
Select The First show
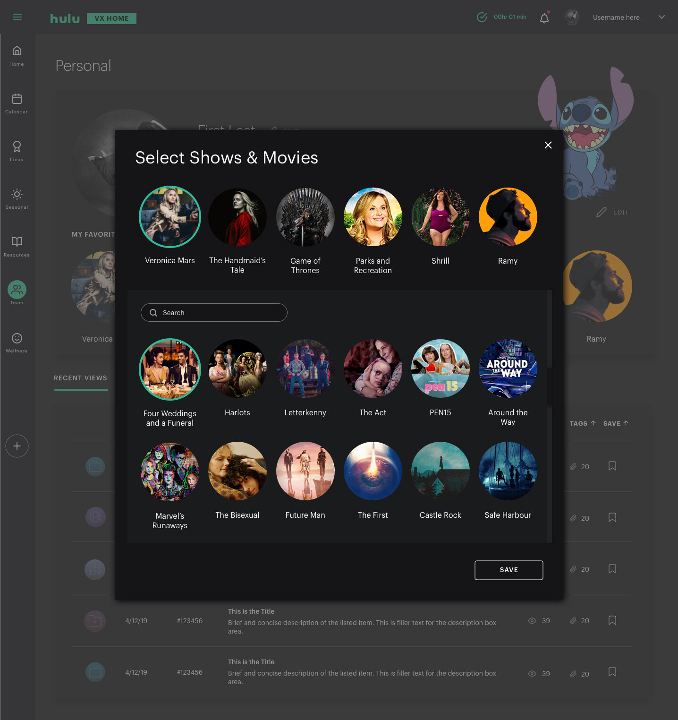[373, 471]
